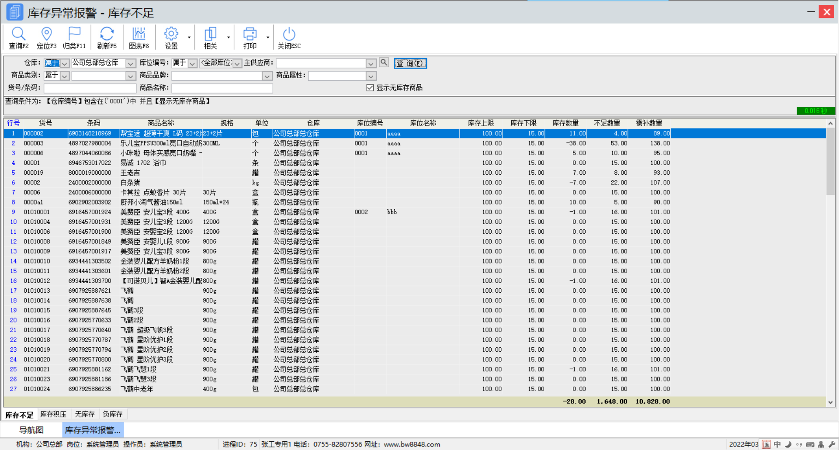Expand the 公司总部总仓库 warehouse dropdown

130,63
